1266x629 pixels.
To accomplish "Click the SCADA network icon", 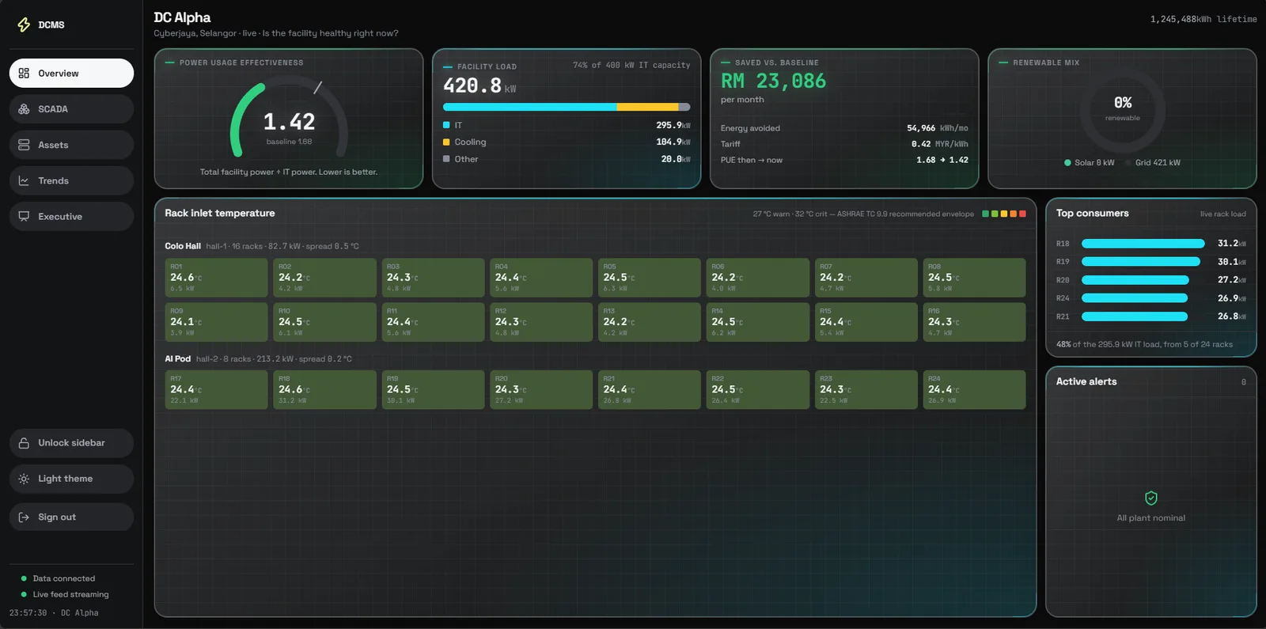I will coord(24,109).
